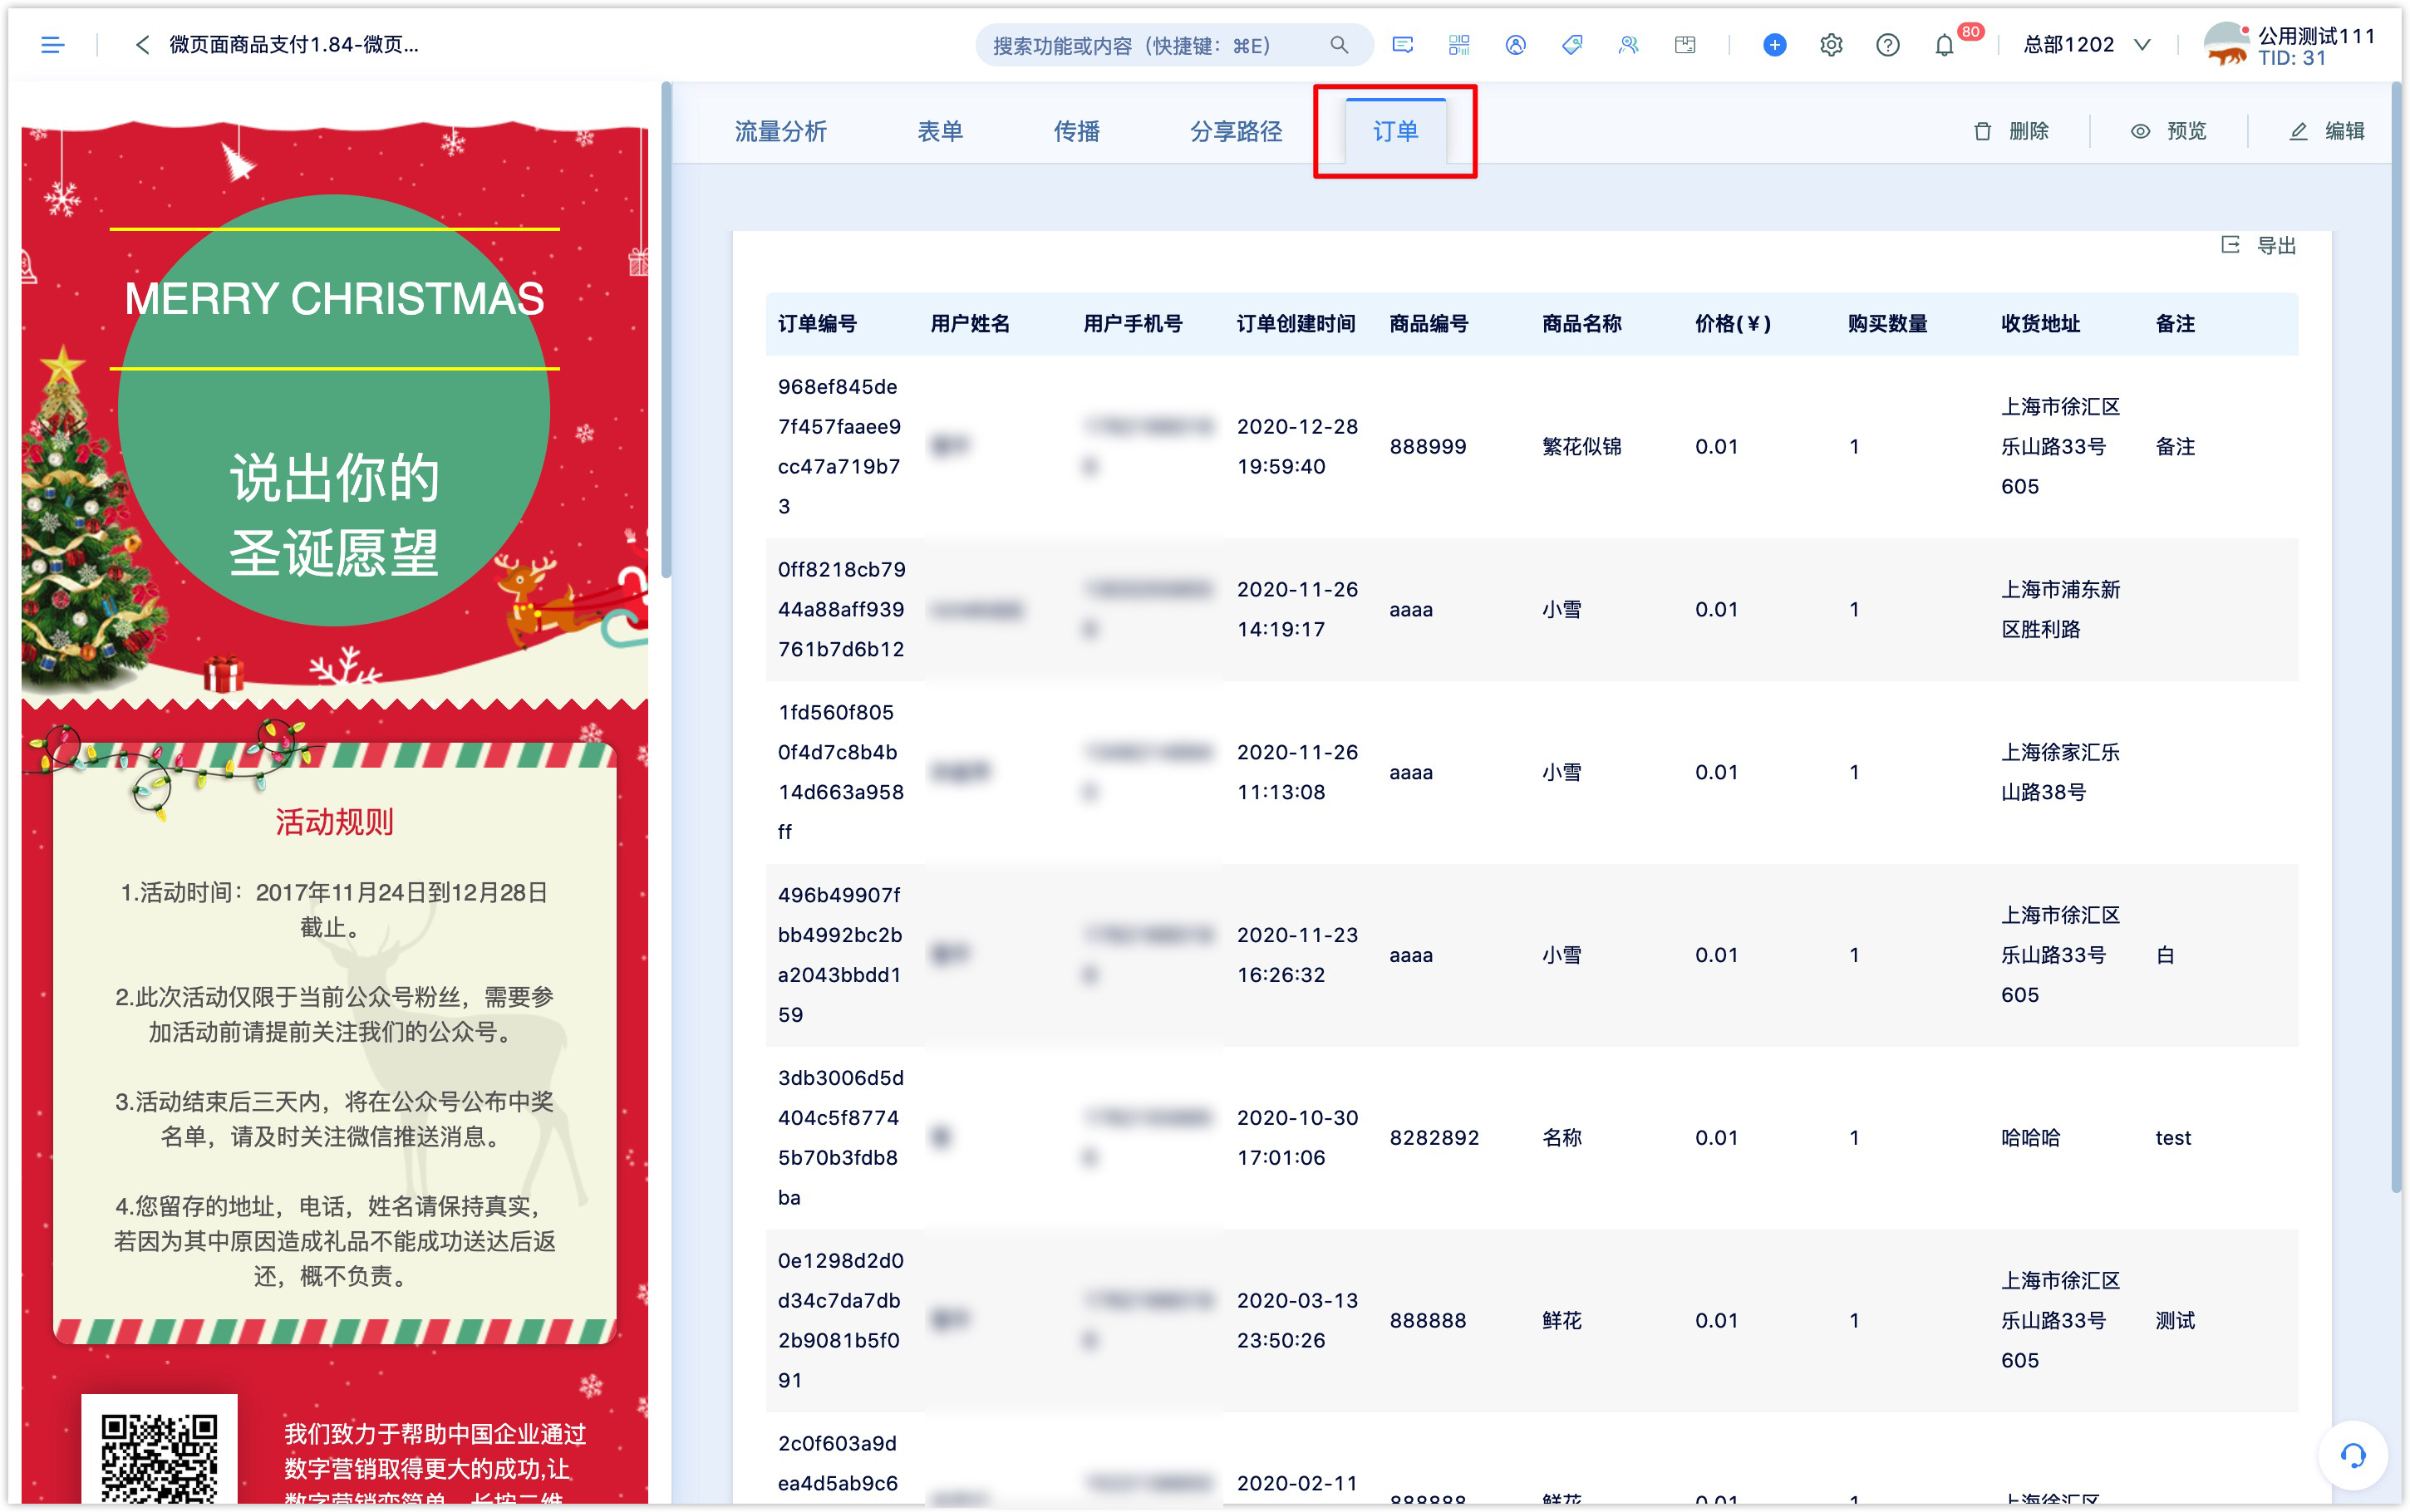Viewport: 2410px width, 1512px height.
Task: Click the timestamp 2020-12-28 19:59:40
Action: tap(1297, 447)
